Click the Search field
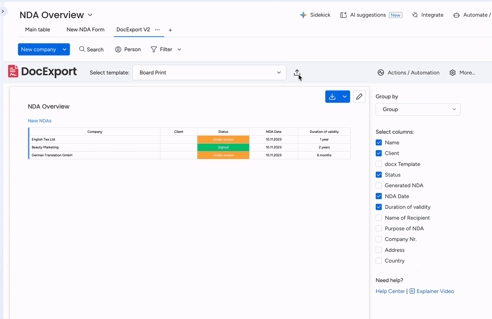This screenshot has width=492, height=319. pos(91,49)
